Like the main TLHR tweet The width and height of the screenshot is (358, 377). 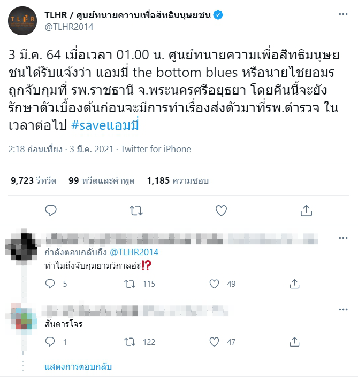[x=221, y=210]
